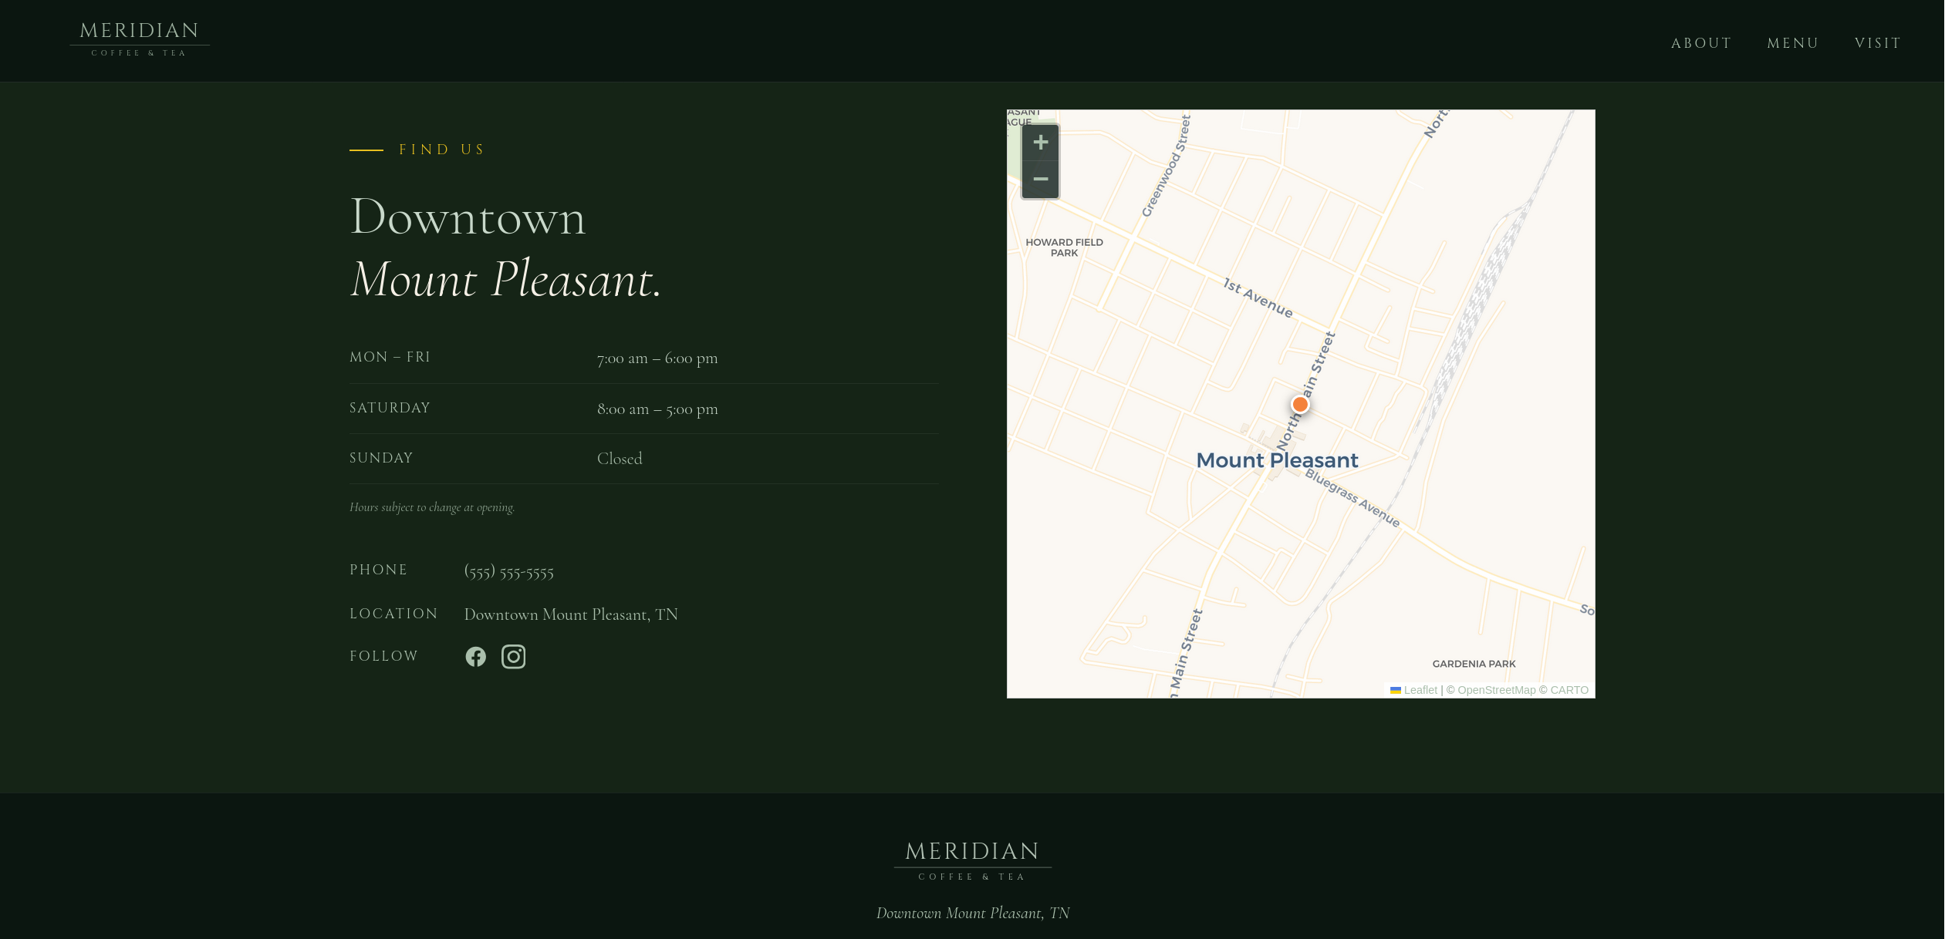The height and width of the screenshot is (939, 1945).
Task: Click the 1st Avenue street label
Action: (1258, 298)
